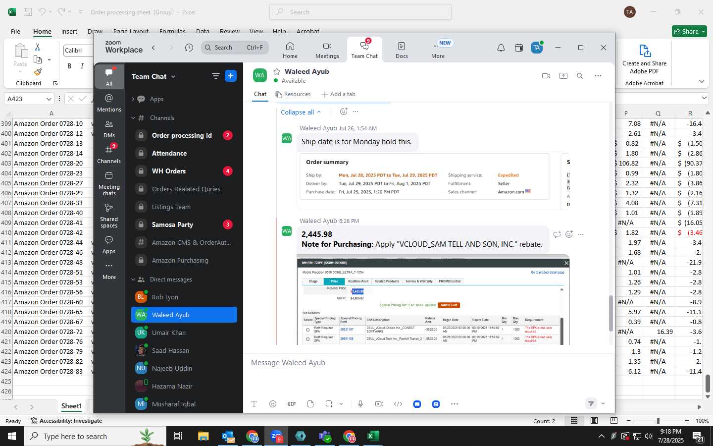
Task: Expand Excel formula bar chevron
Action: click(704, 98)
